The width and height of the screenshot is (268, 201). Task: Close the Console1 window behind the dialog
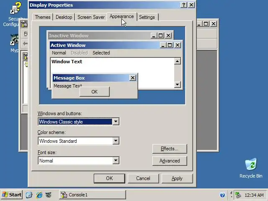[214, 24]
